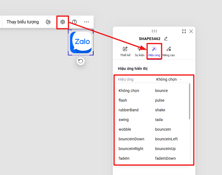Switch to the Sự kiện tab

[140, 52]
